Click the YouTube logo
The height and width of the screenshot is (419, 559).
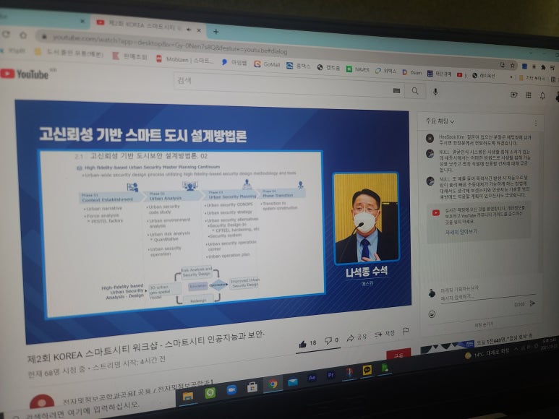pos(25,74)
